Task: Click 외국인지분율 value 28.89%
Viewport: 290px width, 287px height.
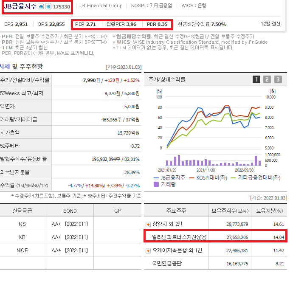Action: [x=132, y=172]
